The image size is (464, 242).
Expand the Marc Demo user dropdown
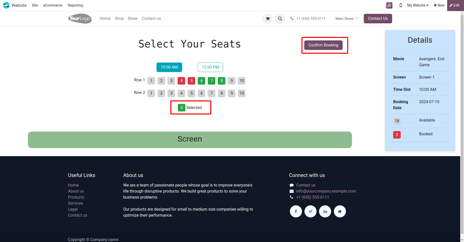346,19
